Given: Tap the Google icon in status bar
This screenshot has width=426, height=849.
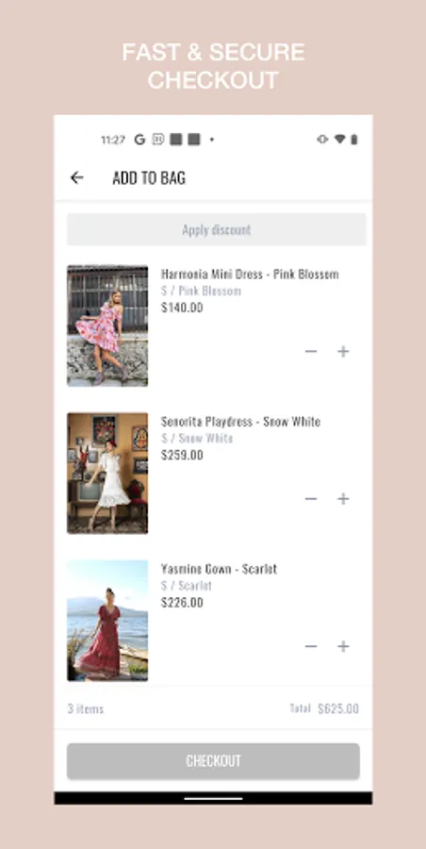Looking at the screenshot, I should 139,140.
